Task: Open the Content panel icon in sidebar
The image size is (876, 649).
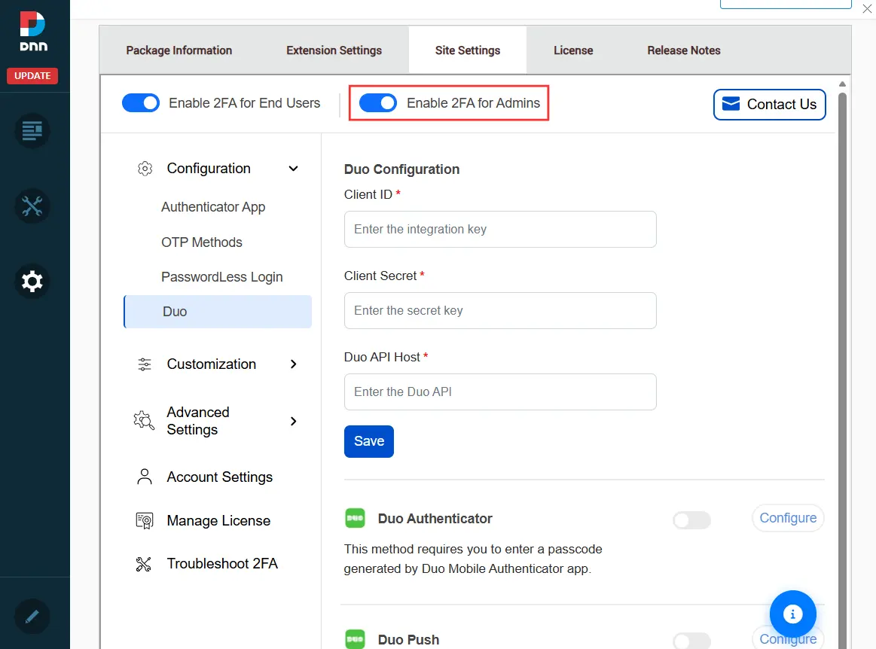Action: [32, 131]
